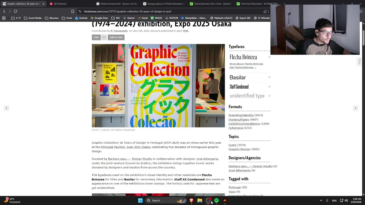Image resolution: width=365 pixels, height=205 pixels.
Task: Click the circle icon beside Staff Condensed
Action: pyautogui.click(x=269, y=87)
